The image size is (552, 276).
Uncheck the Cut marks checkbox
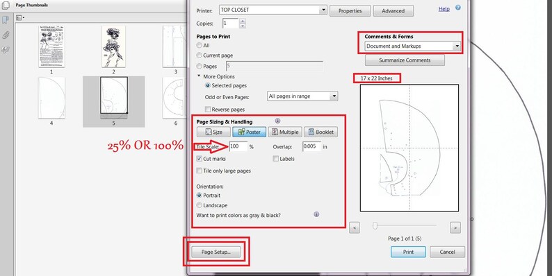200,159
